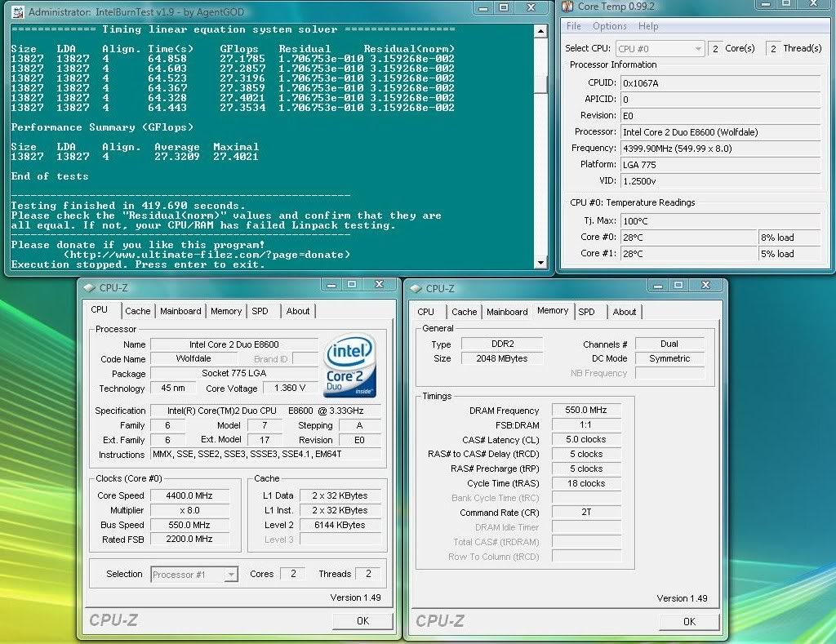Click the right CPU-Z window title icon

coord(416,289)
